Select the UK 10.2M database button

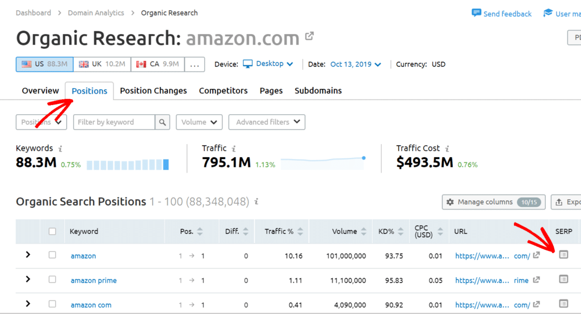coord(102,64)
